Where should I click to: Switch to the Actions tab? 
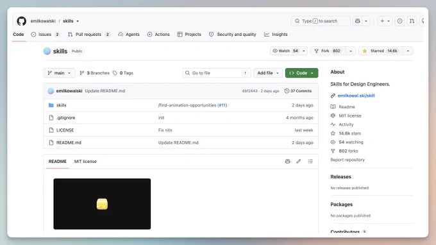click(x=158, y=35)
